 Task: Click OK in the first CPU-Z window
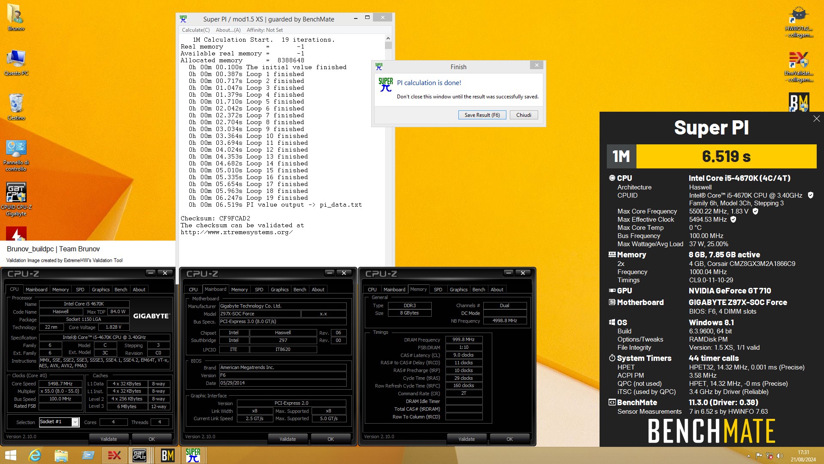pyautogui.click(x=151, y=439)
